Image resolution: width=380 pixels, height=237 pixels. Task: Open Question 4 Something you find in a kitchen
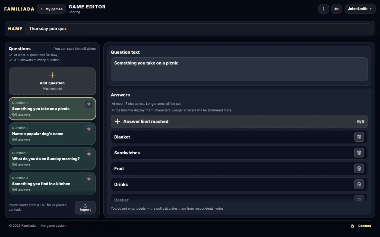(x=52, y=184)
